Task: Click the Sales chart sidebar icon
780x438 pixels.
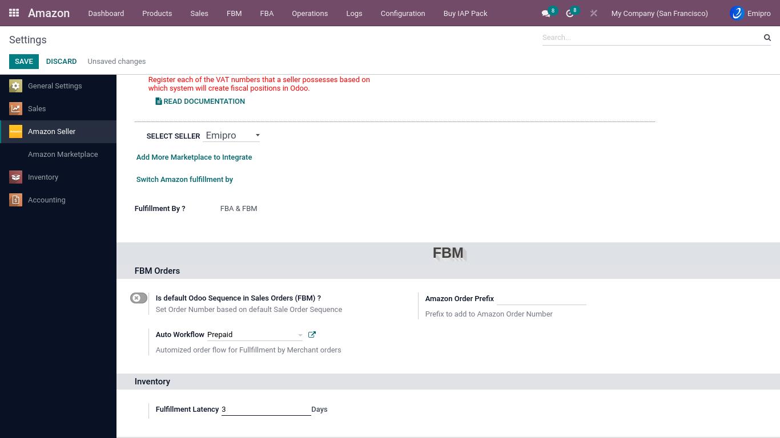Action: 15,108
